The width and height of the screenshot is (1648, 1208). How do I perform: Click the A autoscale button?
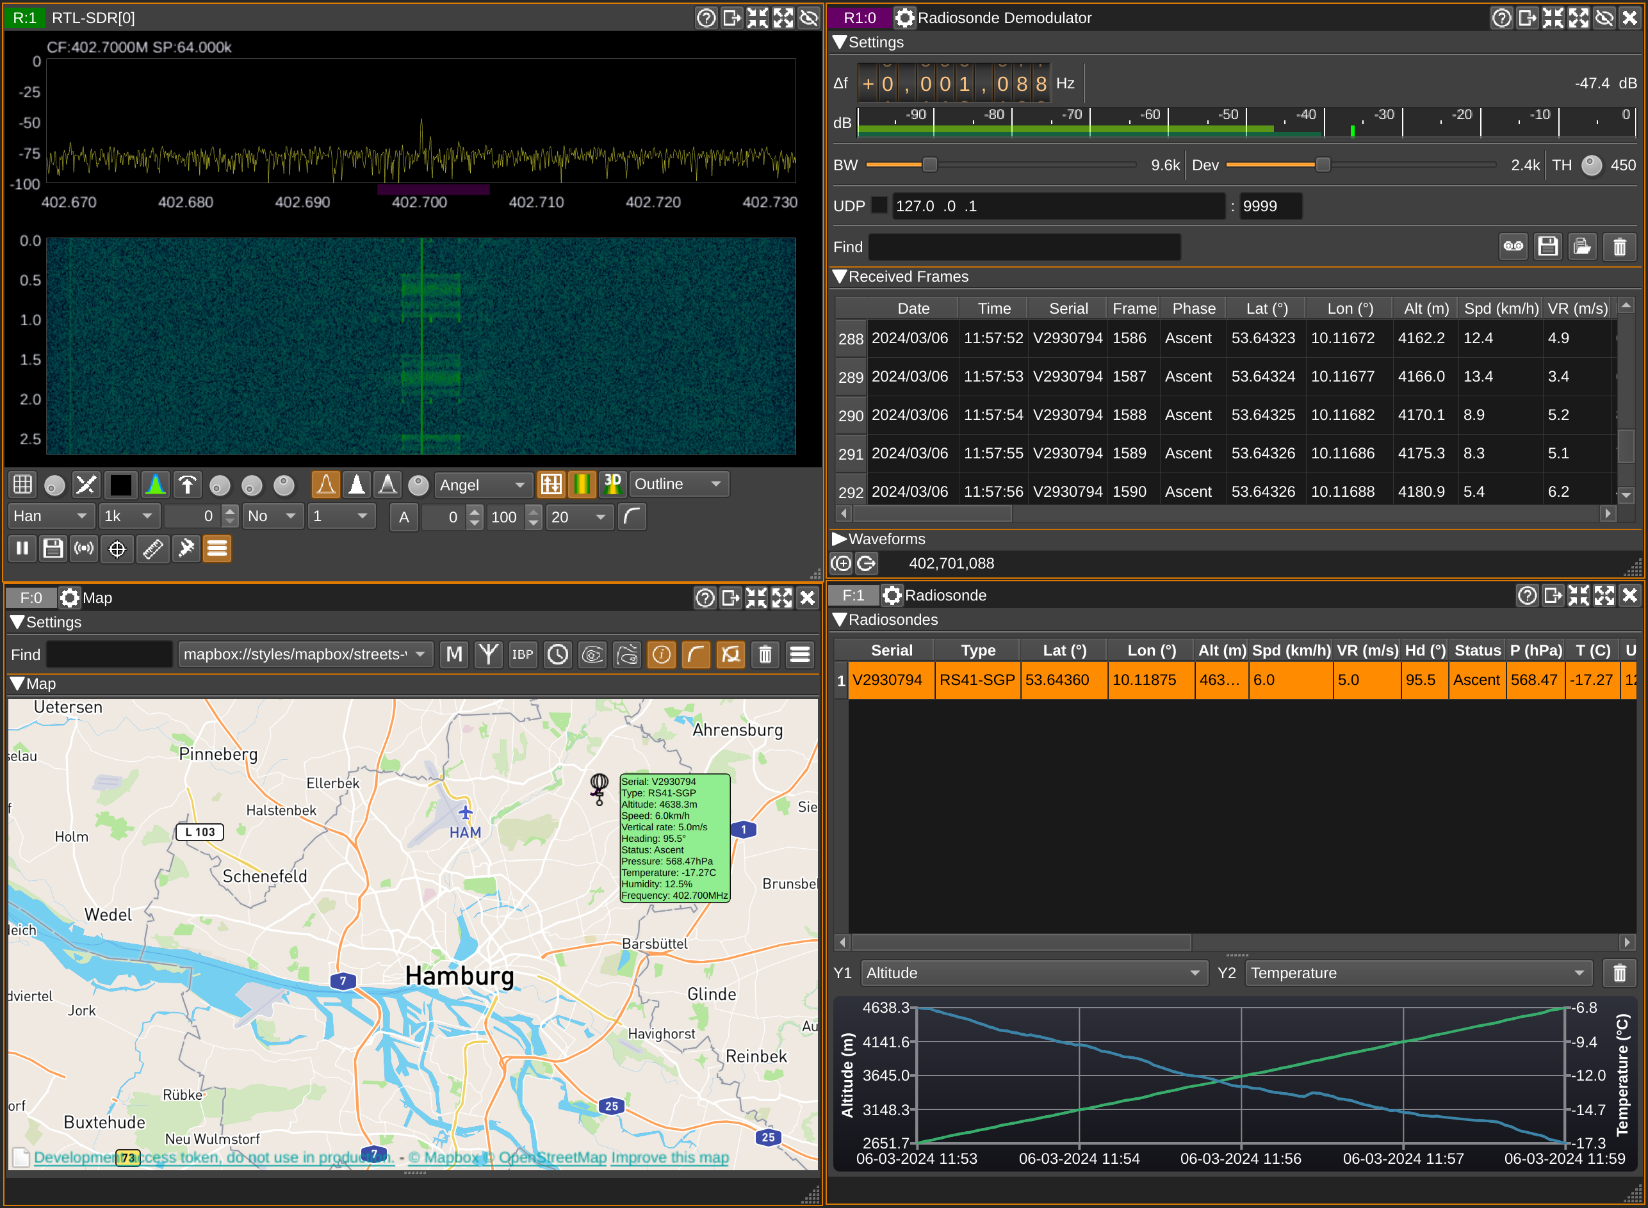(404, 517)
